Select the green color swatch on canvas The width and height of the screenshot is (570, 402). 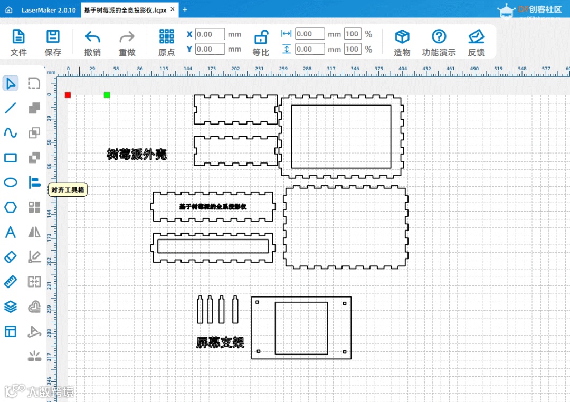point(107,95)
